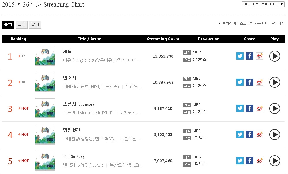
Task: Click artist 황태지(황광희, 태양, 지드래곤)
Action: 91,87
